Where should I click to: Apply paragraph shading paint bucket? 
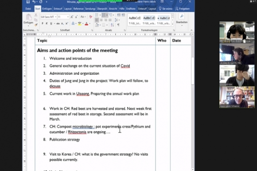[x=97, y=25]
